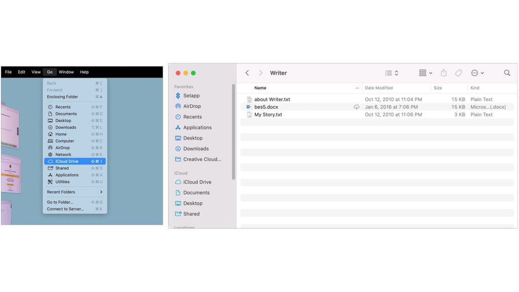Click the Share icon in the toolbar

(443, 72)
